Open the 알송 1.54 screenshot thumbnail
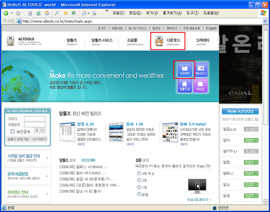270x212 pixels. pyautogui.click(x=116, y=133)
